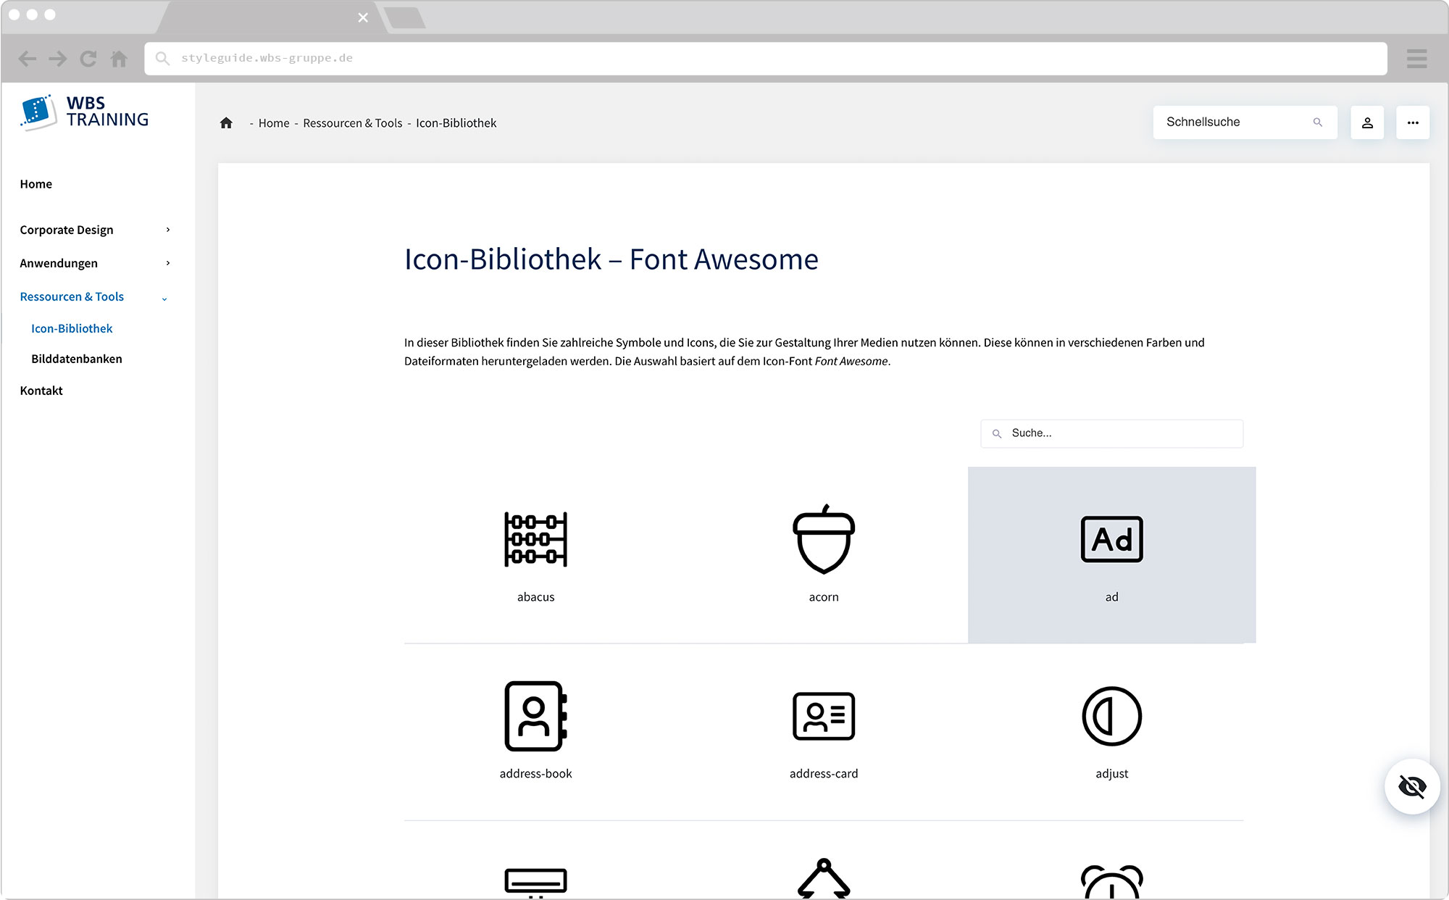Image resolution: width=1449 pixels, height=900 pixels.
Task: Click the browser home icon
Action: (x=119, y=58)
